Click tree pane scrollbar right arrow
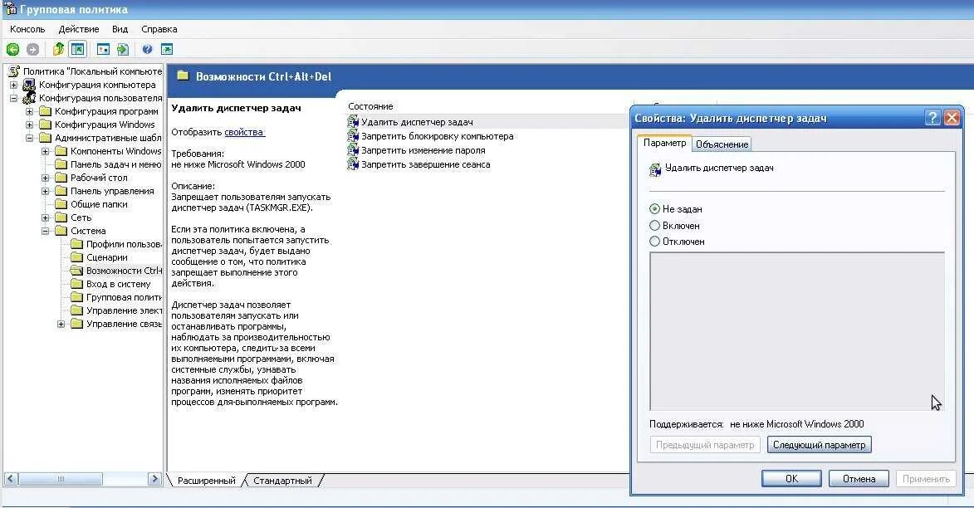 155,479
